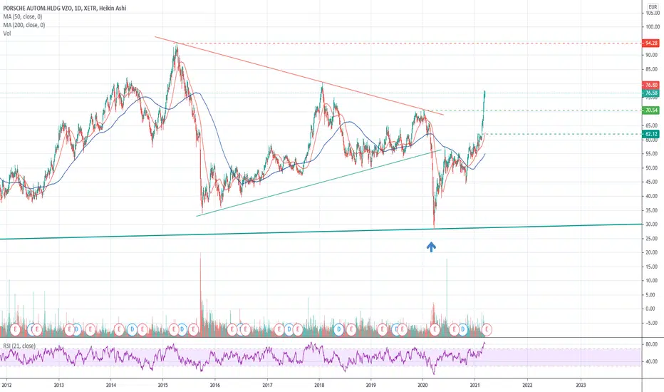Open the dividend marker in 2017
Viewport: 664px width, 392px height.
tap(289, 329)
